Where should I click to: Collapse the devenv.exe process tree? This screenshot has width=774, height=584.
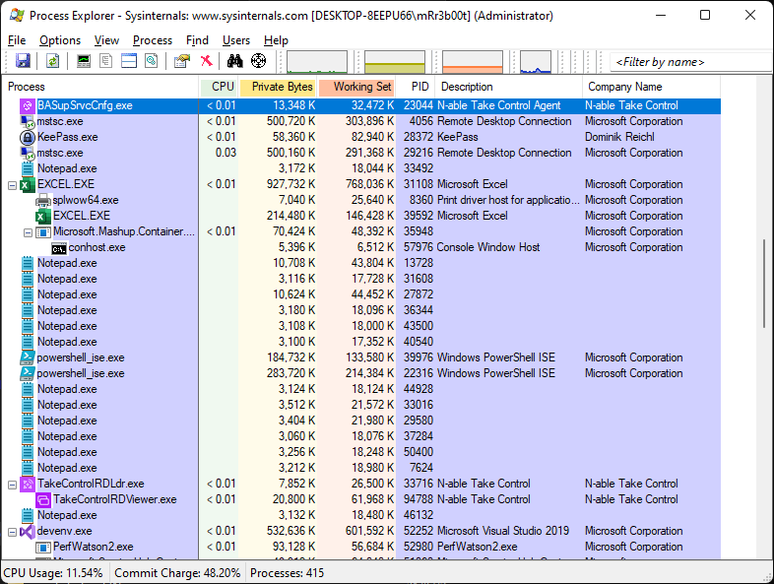(x=12, y=532)
